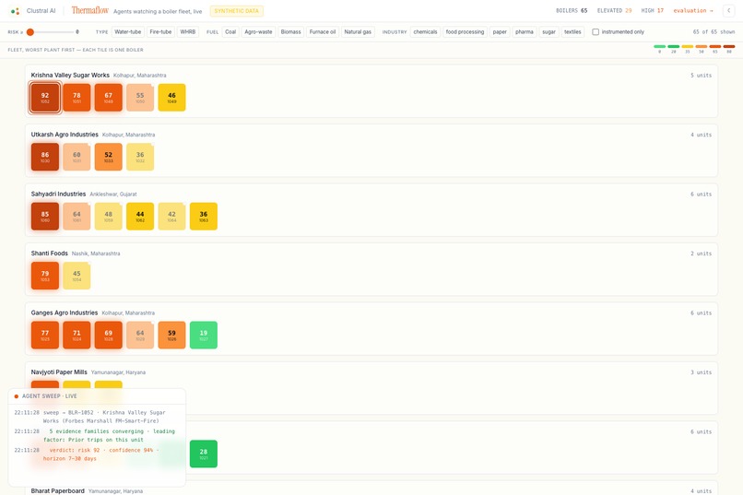Click the verdict: risk 92 log line
Screen dimensions: 743x495
(x=95, y=454)
